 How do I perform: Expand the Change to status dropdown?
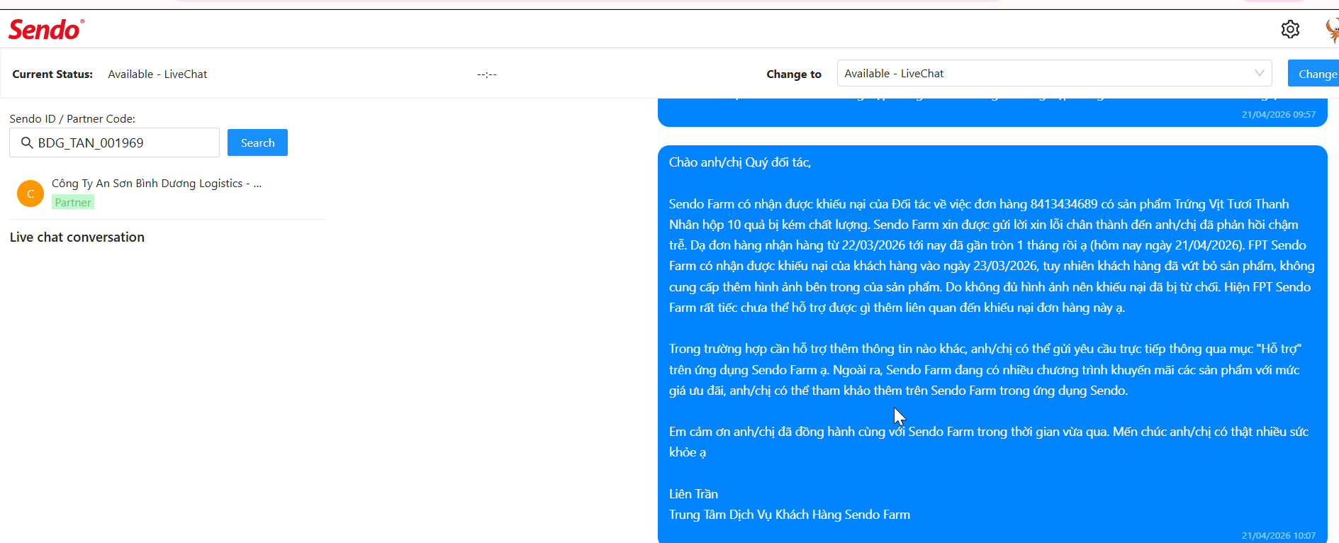(x=1054, y=73)
